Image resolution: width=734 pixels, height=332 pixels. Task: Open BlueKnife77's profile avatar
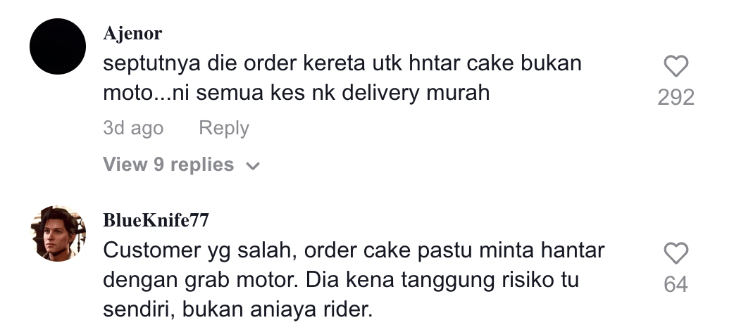pyautogui.click(x=58, y=234)
